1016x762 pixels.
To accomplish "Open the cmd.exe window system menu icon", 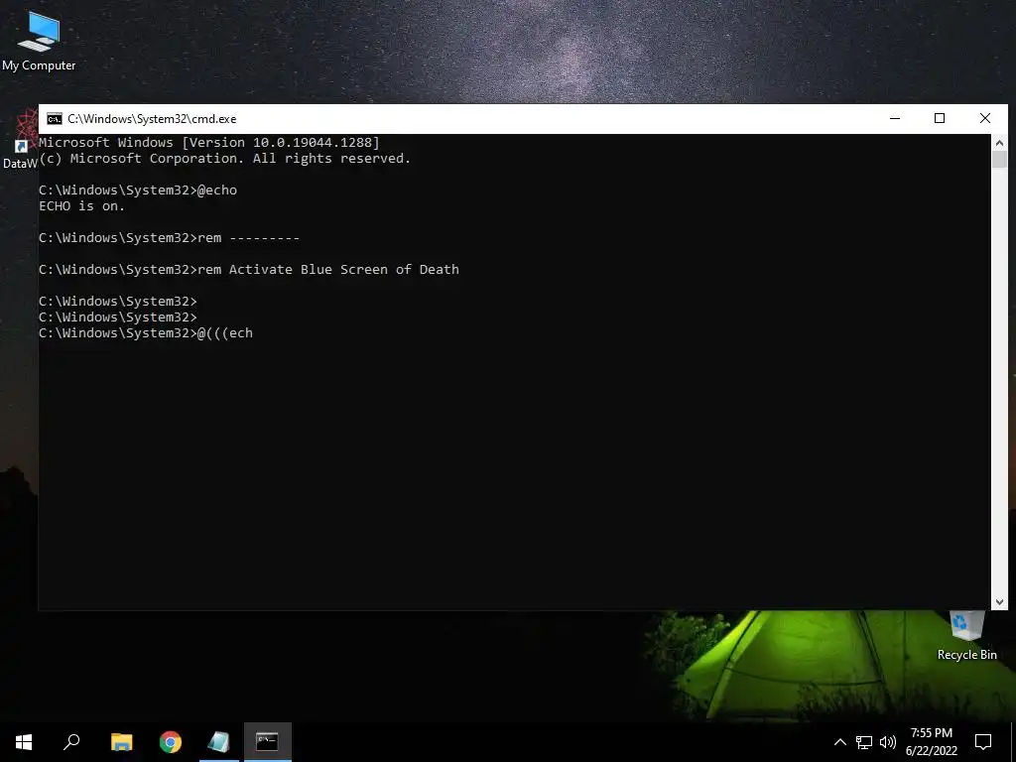I will (x=55, y=119).
